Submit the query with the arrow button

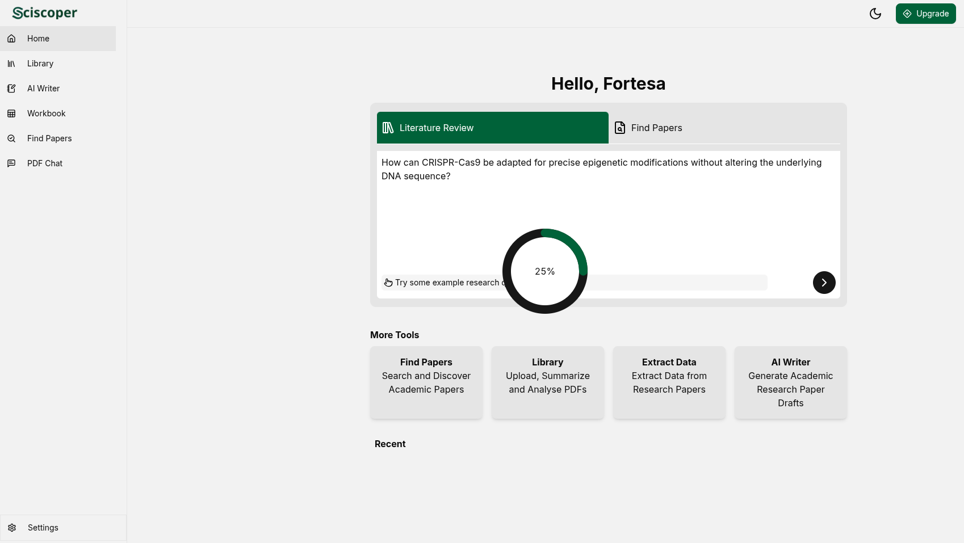point(824,283)
